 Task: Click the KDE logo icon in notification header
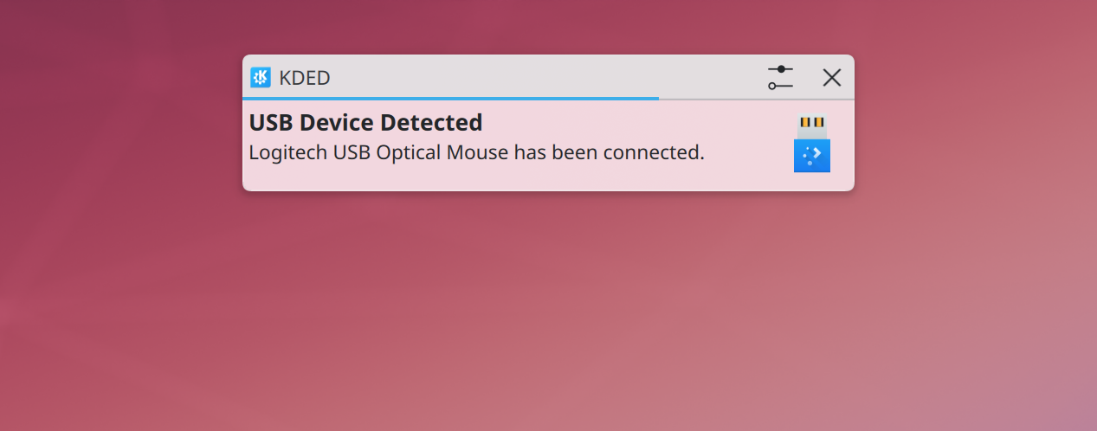click(x=261, y=77)
